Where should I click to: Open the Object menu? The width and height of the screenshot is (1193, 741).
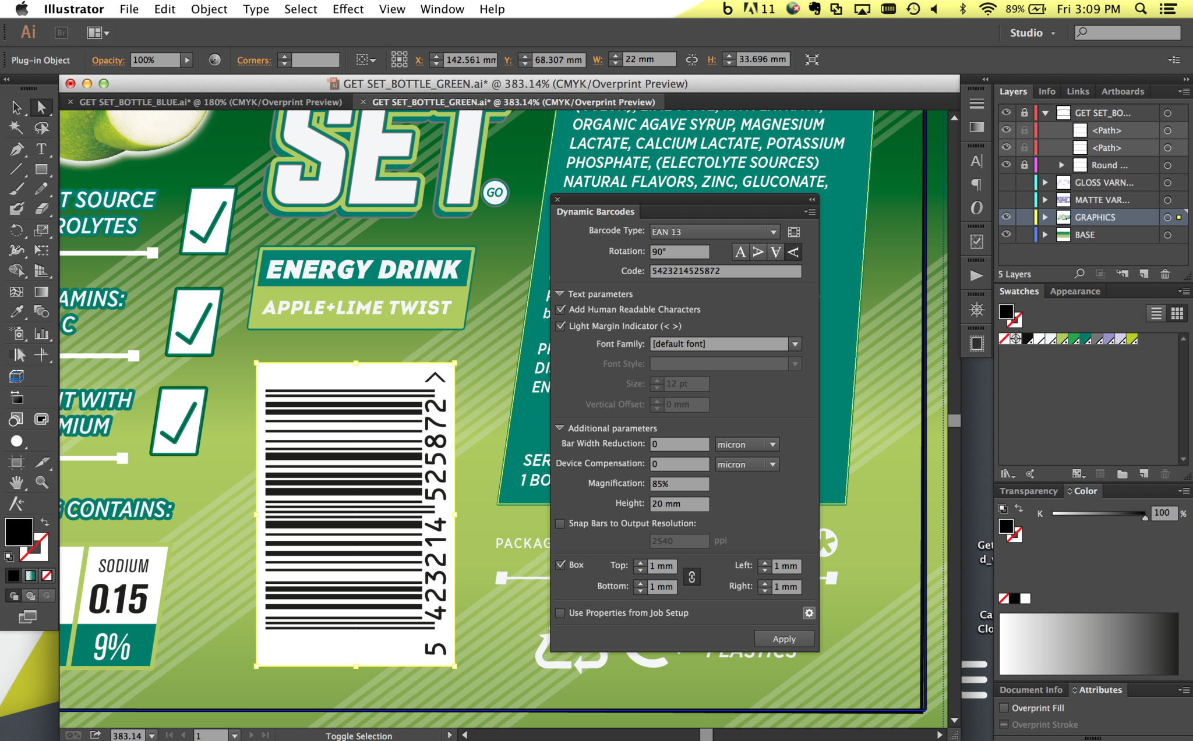pos(209,9)
